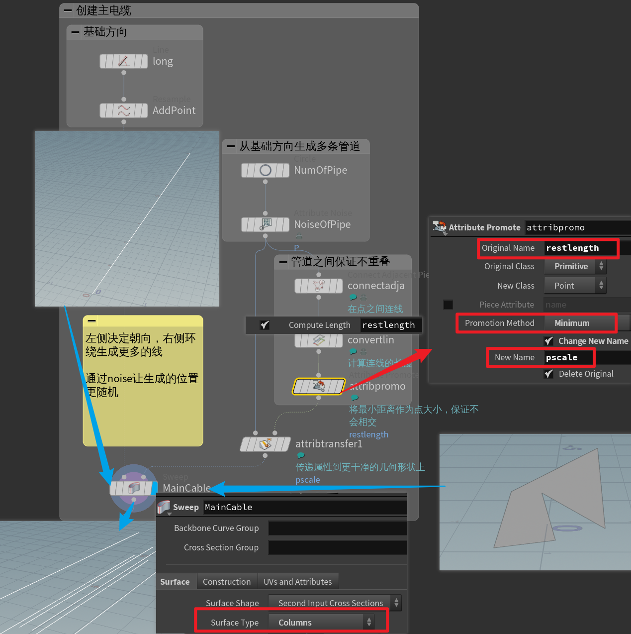631x634 pixels.
Task: Enable the Piece Attribute checkbox
Action: (x=448, y=304)
